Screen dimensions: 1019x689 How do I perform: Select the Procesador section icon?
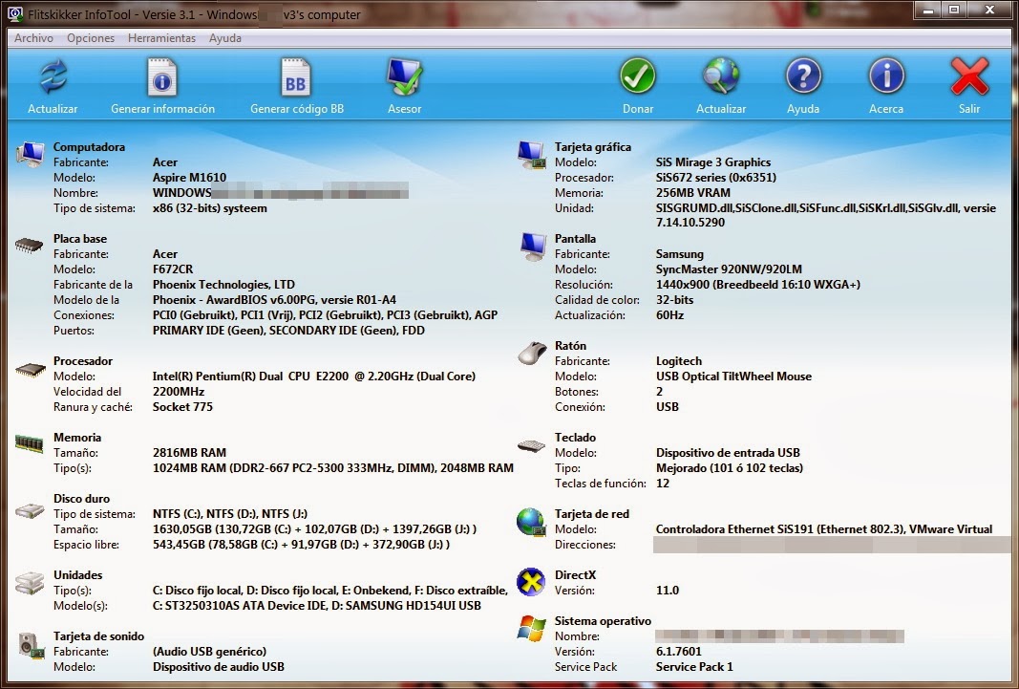click(x=29, y=368)
